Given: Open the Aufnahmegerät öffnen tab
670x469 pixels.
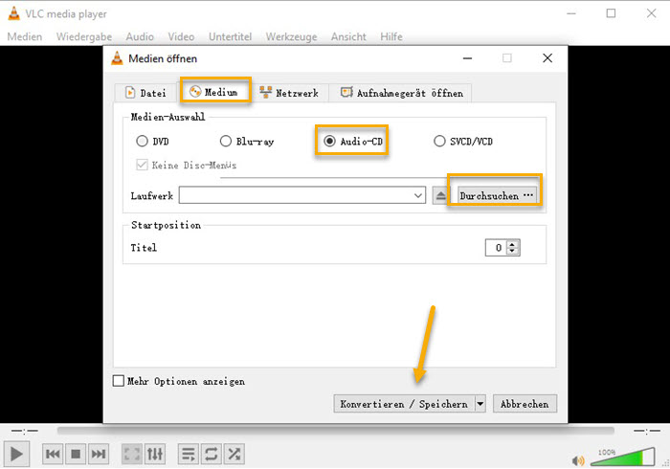Looking at the screenshot, I should 401,93.
